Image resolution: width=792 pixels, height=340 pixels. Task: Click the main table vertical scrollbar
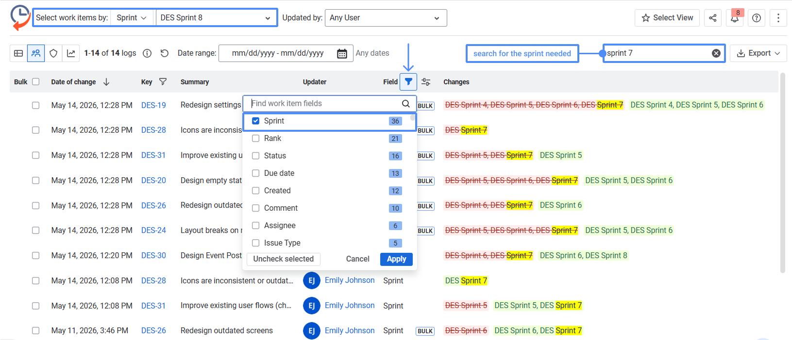tap(782, 173)
